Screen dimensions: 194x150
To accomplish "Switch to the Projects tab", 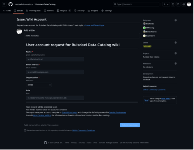I will 64,10.
